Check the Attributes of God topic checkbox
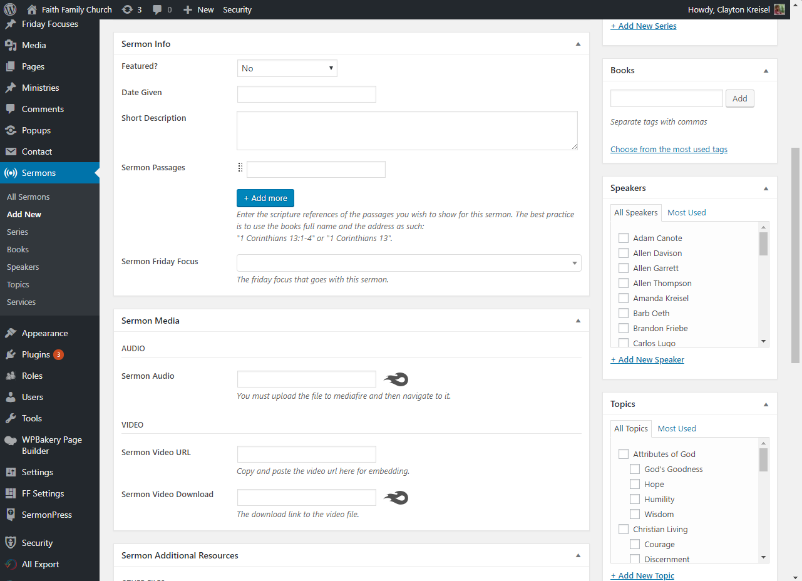This screenshot has width=802, height=581. tap(624, 454)
